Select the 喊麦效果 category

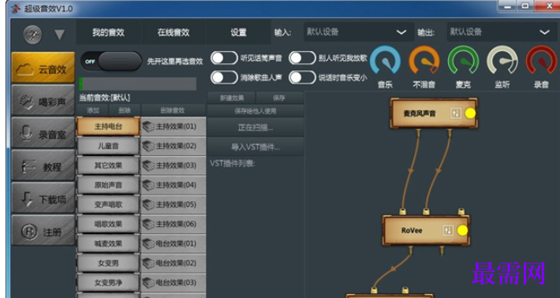point(108,244)
